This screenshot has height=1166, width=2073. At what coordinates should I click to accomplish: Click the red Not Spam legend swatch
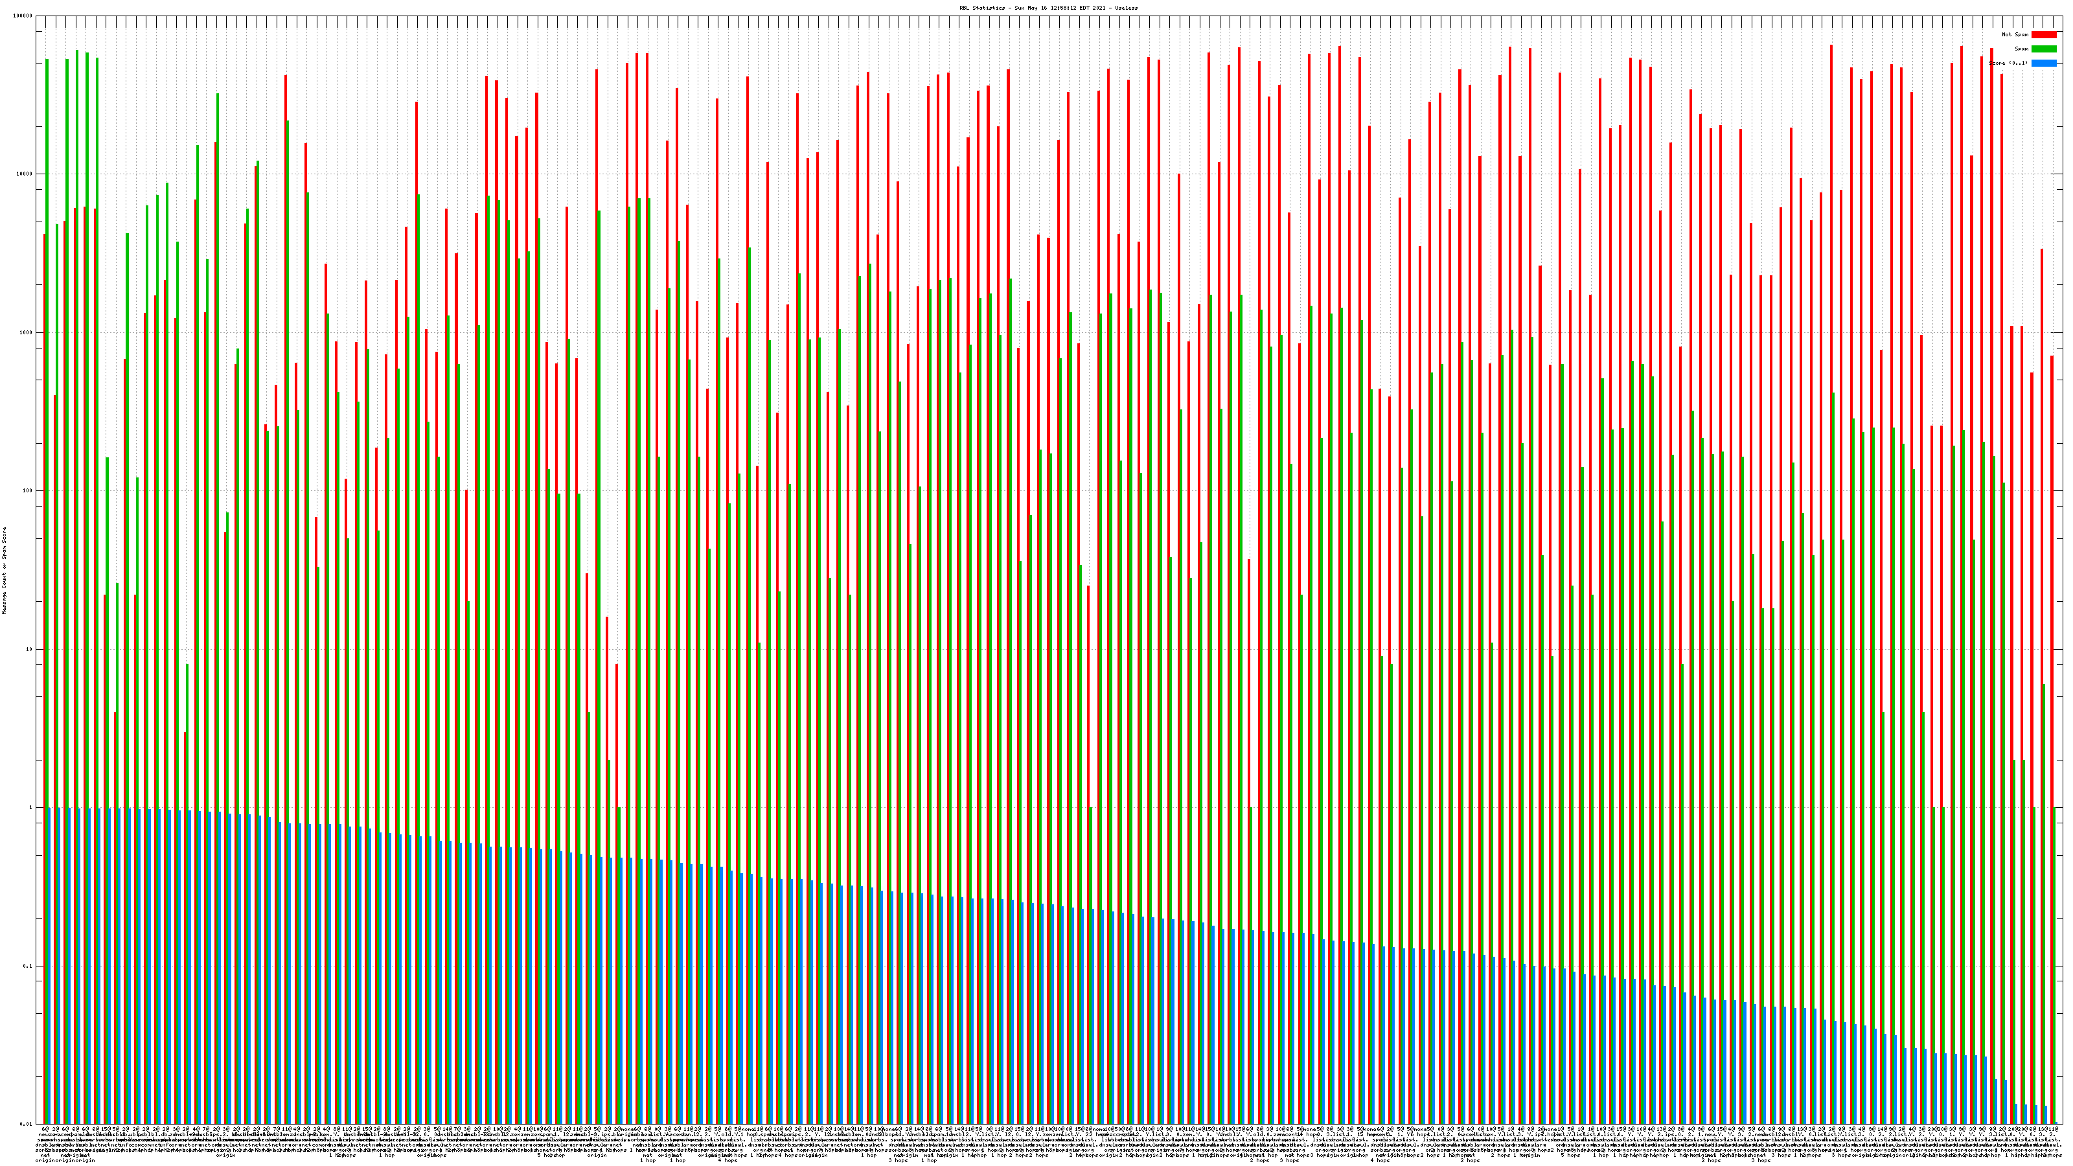coord(2043,34)
